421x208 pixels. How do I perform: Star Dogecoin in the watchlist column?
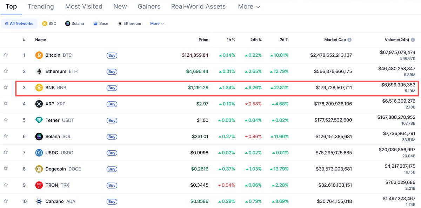[x=6, y=168]
